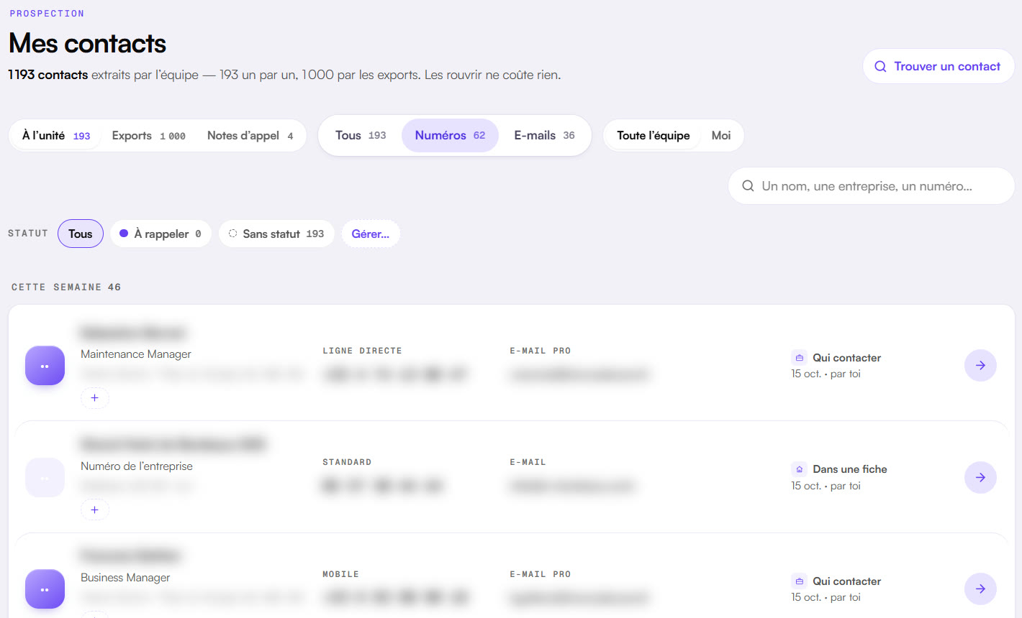Click the briefcase icon beside Maintenance Manager's Qui contacter
1022x618 pixels.
[799, 357]
